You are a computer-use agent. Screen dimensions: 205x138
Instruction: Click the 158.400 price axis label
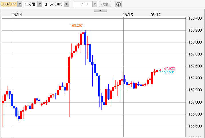pos(195,18)
